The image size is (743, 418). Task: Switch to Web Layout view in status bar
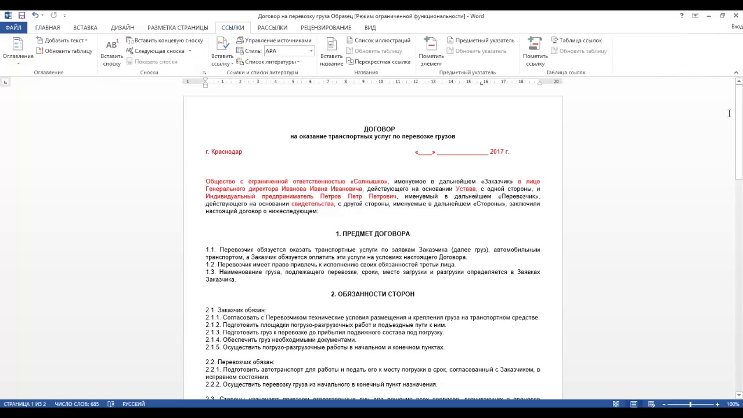[651, 404]
